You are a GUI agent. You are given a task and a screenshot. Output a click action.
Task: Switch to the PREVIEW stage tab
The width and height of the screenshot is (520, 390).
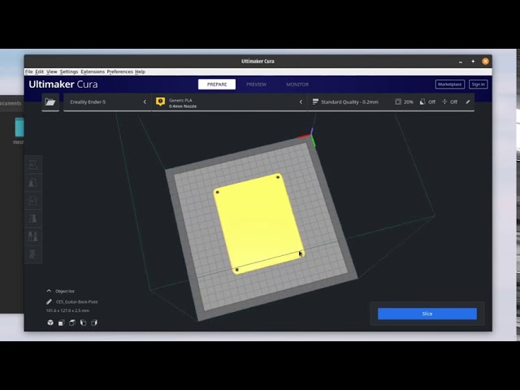pyautogui.click(x=256, y=84)
